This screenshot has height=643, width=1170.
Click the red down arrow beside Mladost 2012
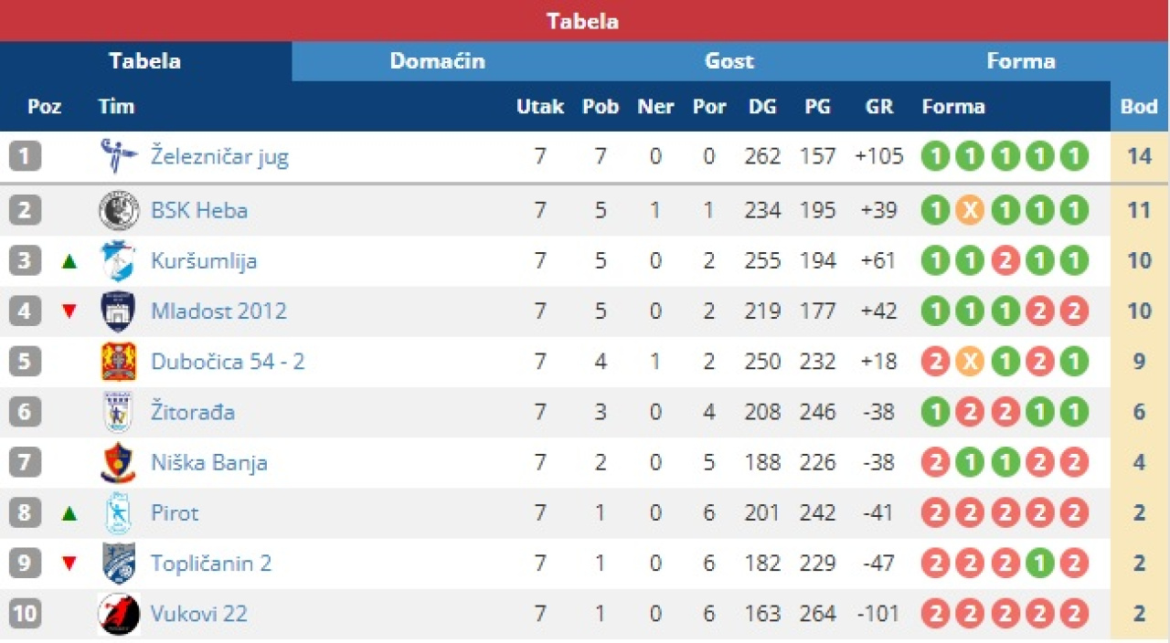(69, 312)
